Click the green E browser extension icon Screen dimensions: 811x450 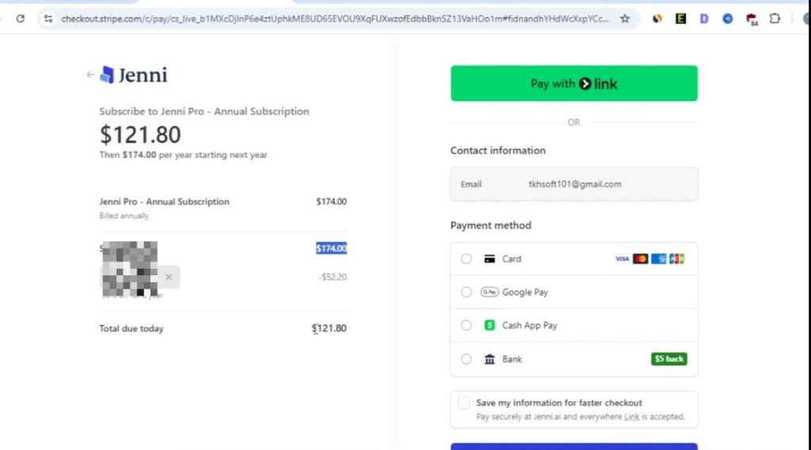pyautogui.click(x=680, y=19)
